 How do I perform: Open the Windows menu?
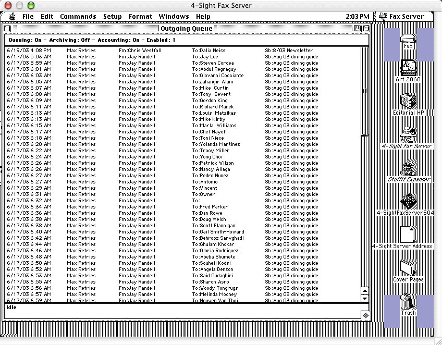(174, 17)
